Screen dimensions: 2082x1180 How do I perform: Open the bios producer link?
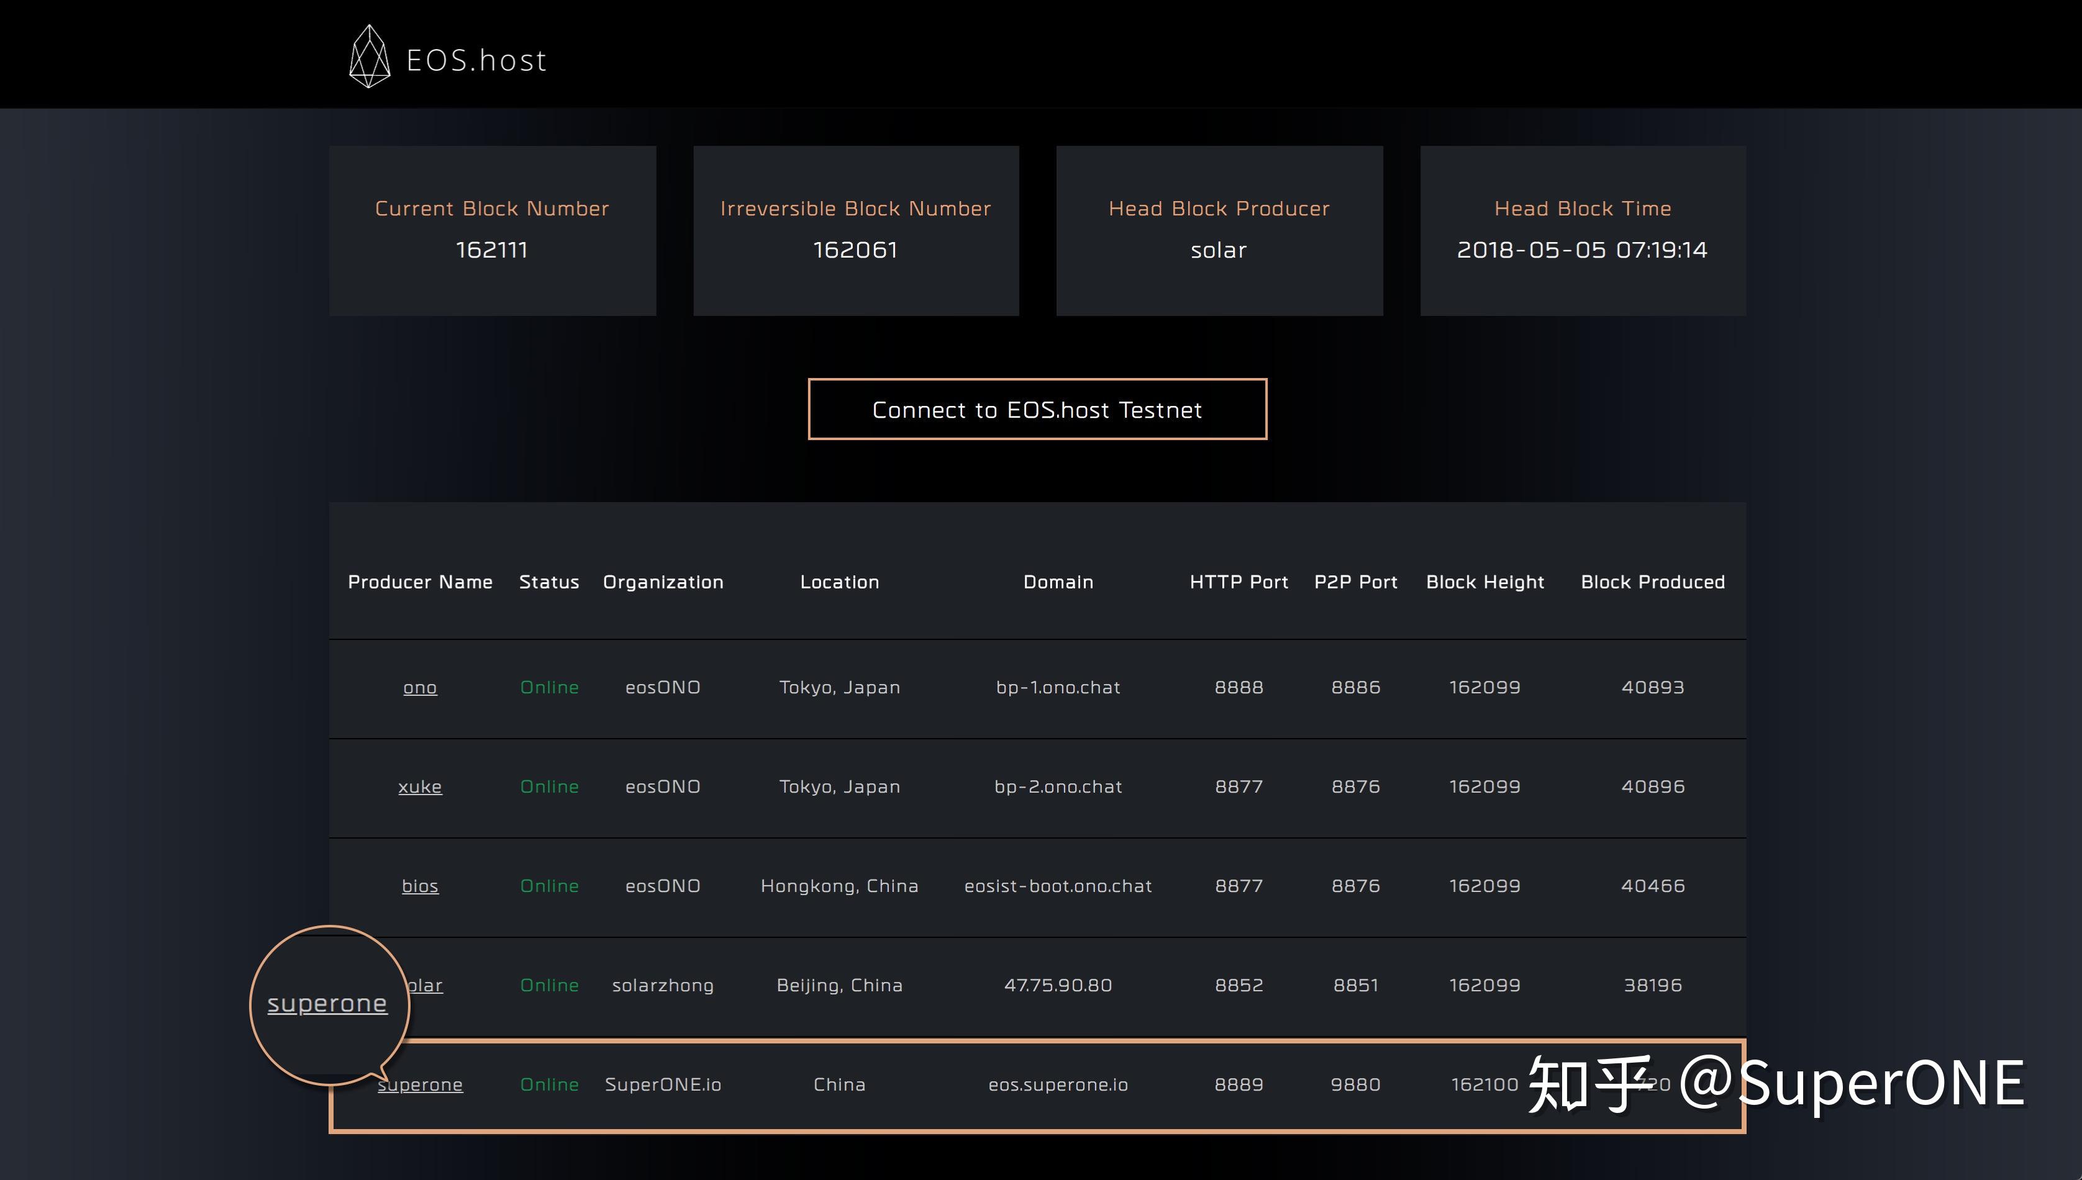420,886
